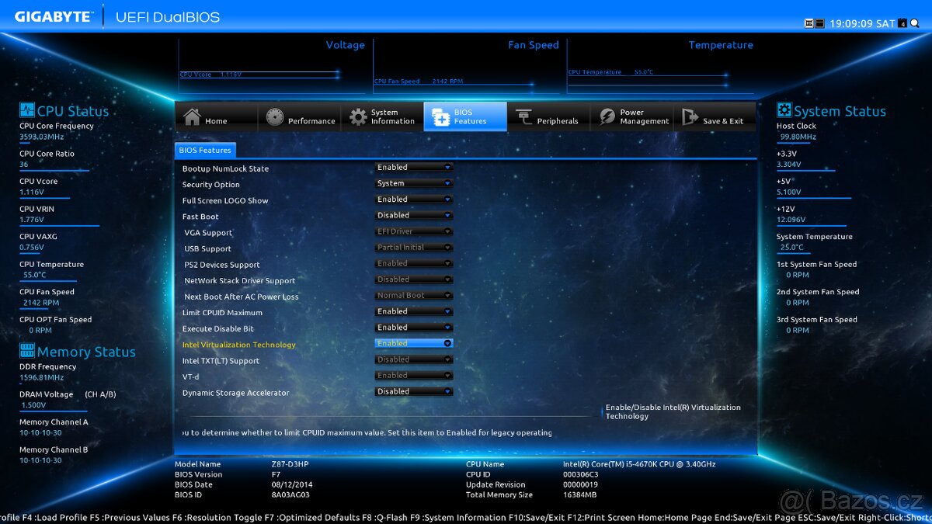Click the Save & Exit door icon
This screenshot has width=932, height=524.
[x=690, y=117]
